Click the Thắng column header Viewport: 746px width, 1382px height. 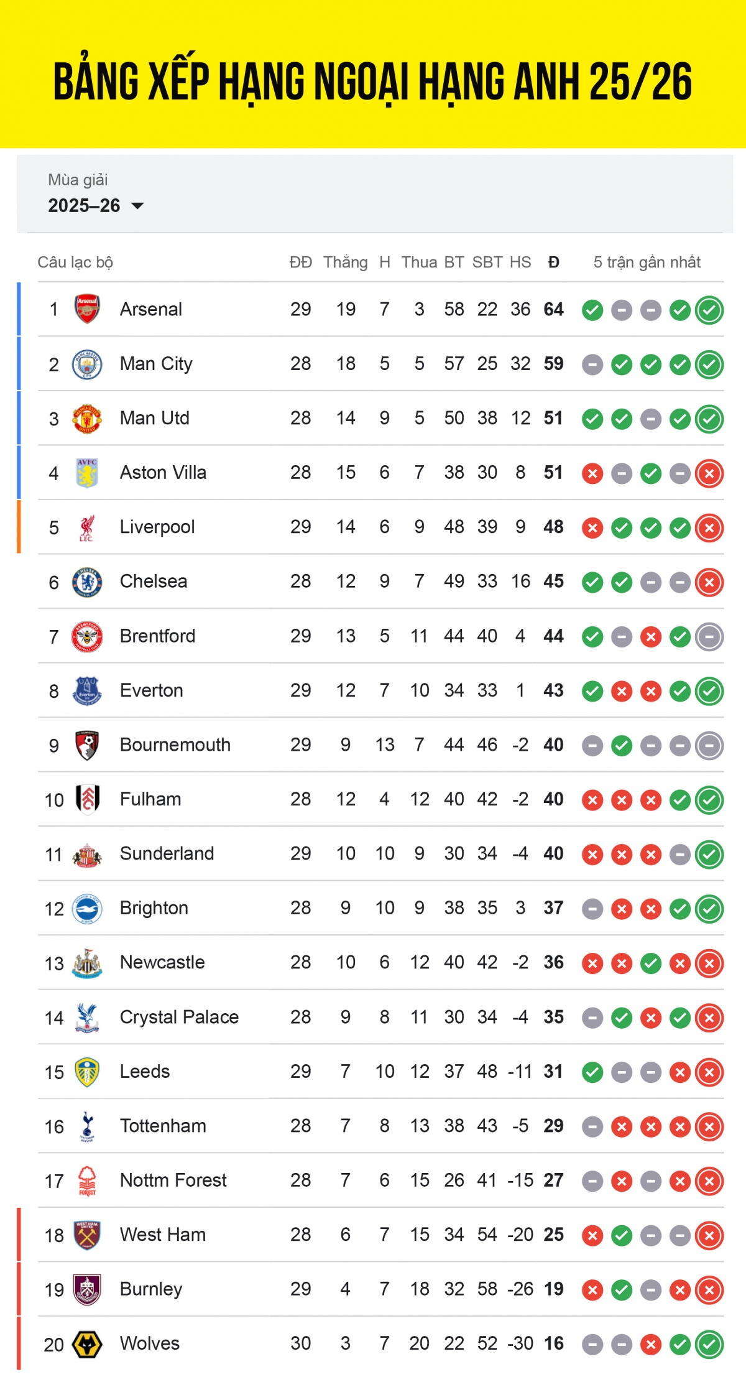click(345, 262)
